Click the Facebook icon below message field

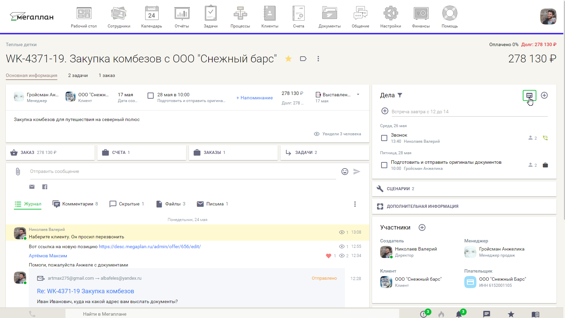(45, 187)
